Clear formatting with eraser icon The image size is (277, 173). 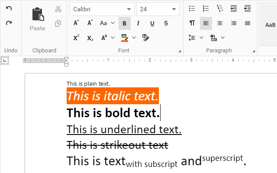click(x=146, y=38)
